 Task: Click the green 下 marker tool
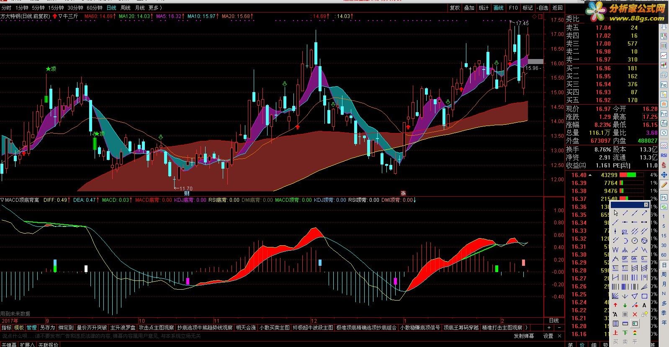pos(625,332)
